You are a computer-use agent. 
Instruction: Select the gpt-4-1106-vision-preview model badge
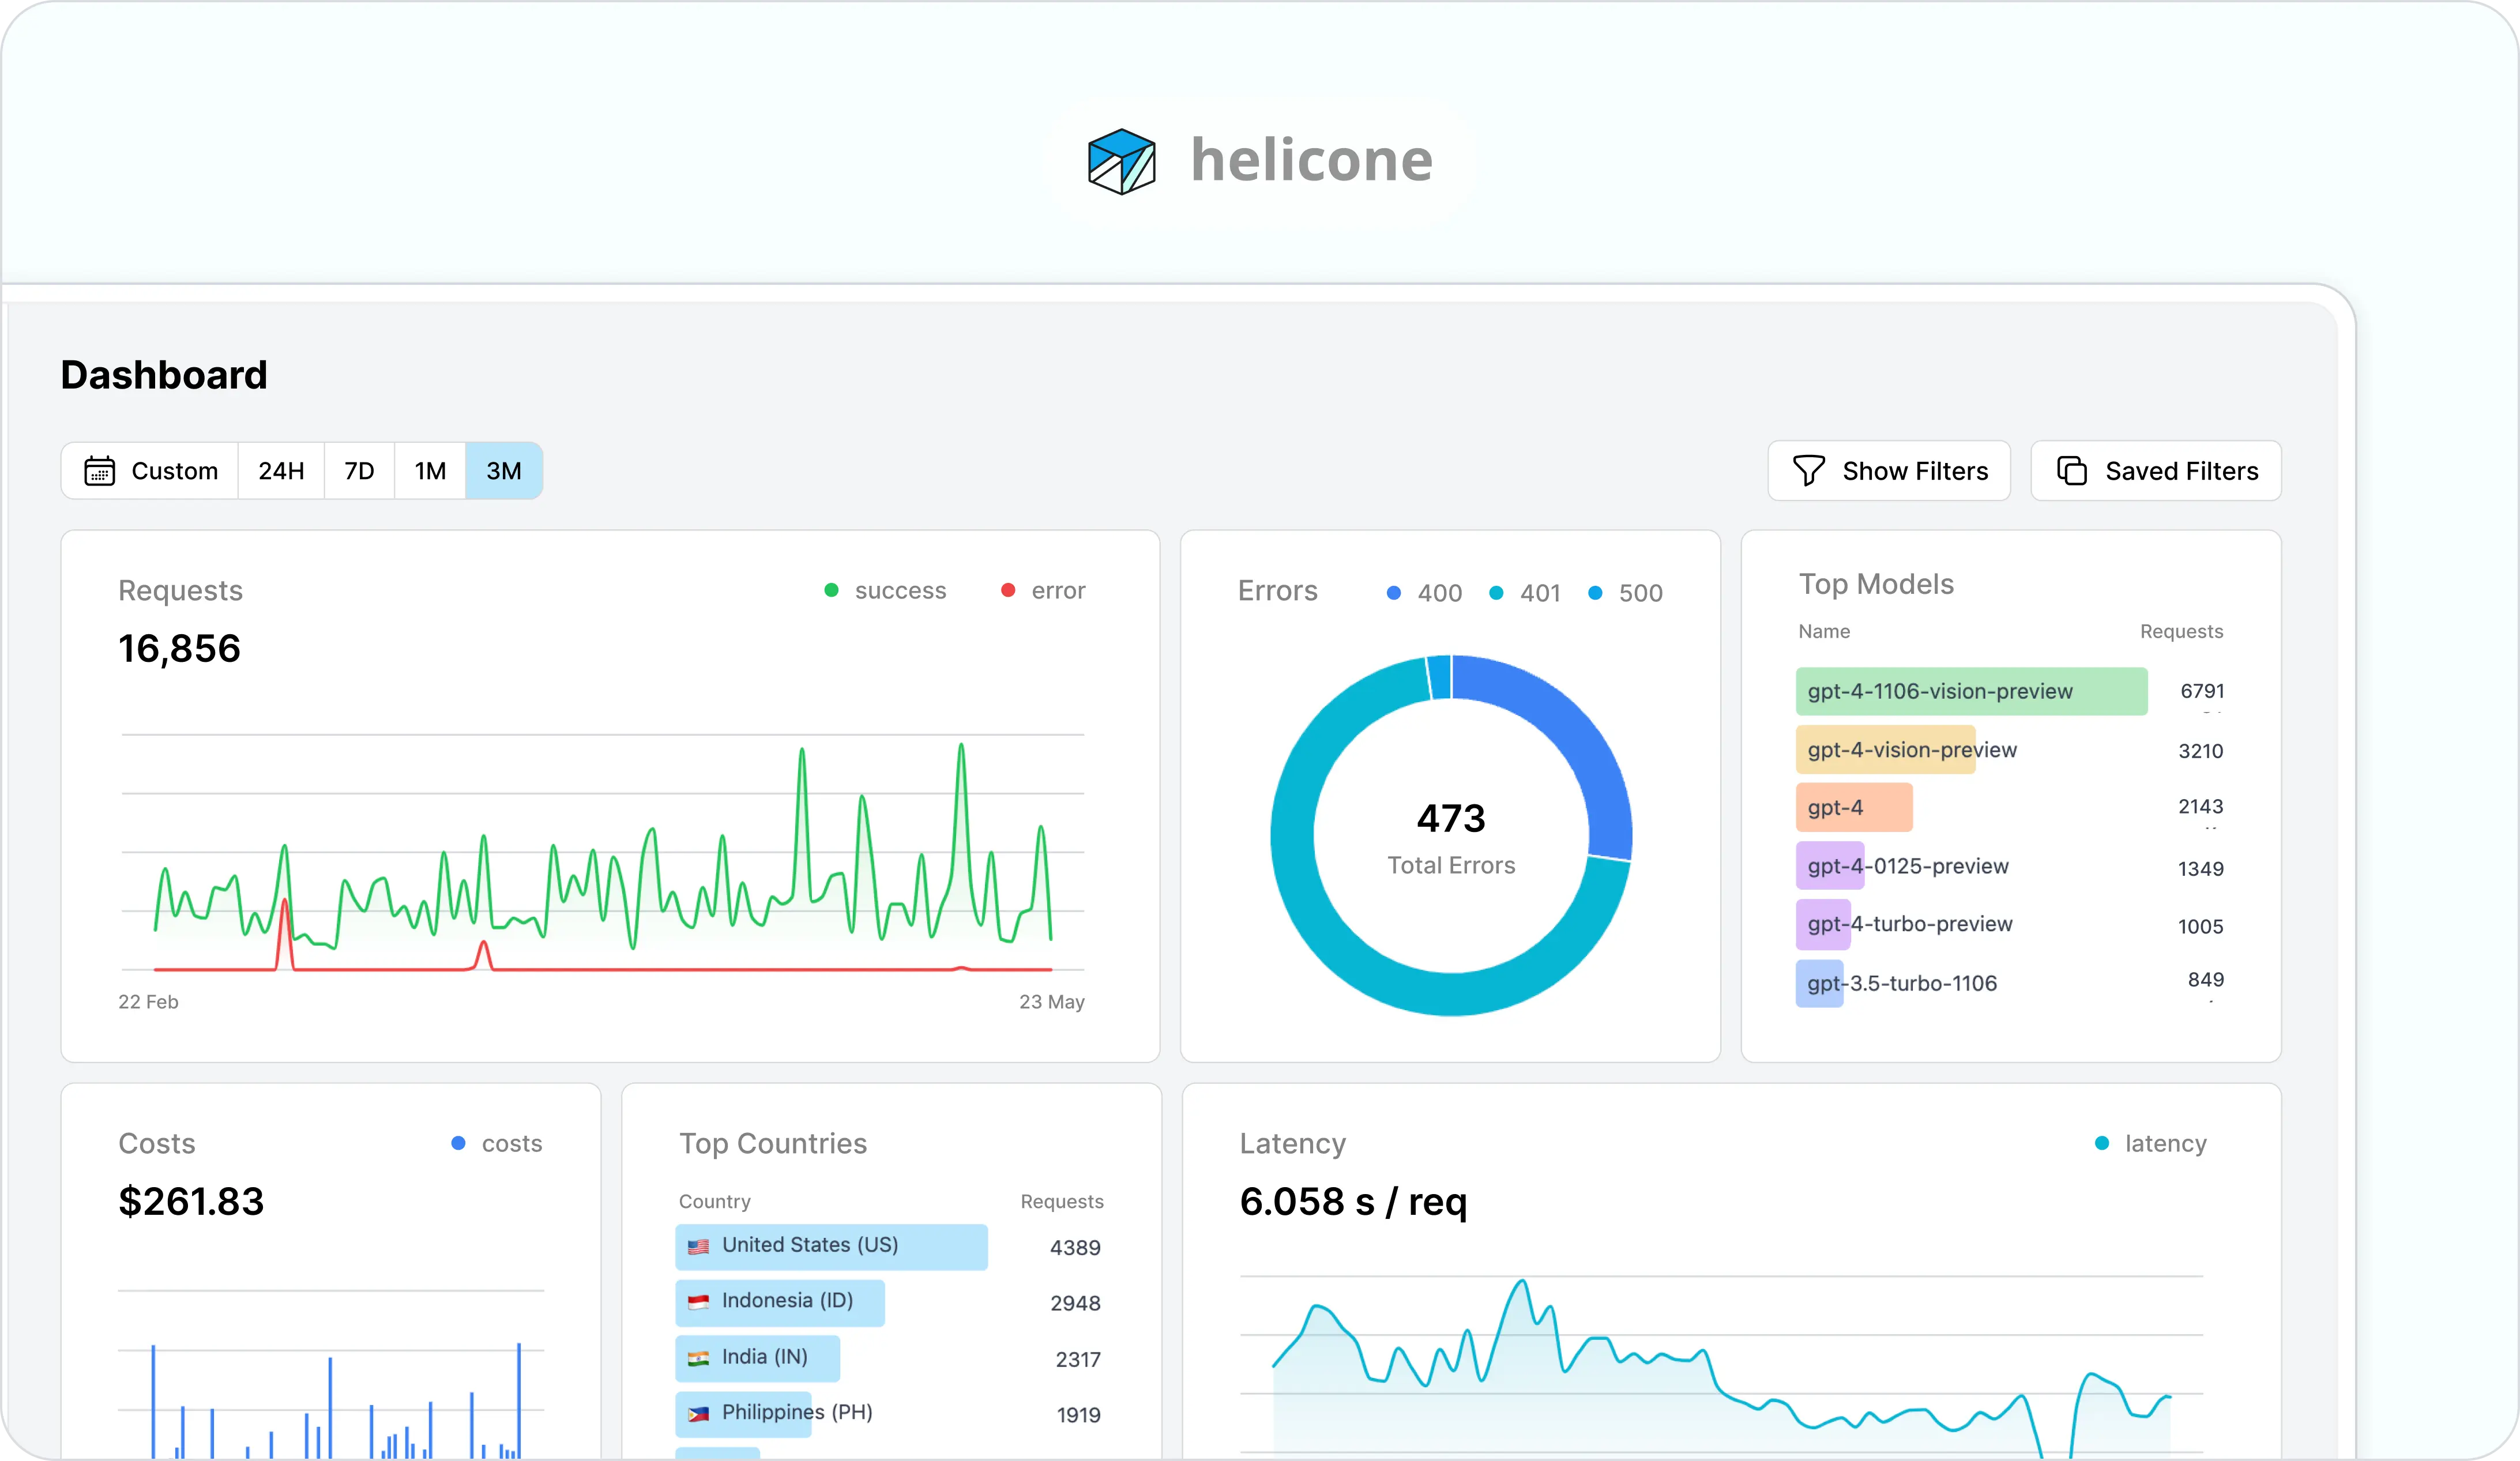point(1970,691)
